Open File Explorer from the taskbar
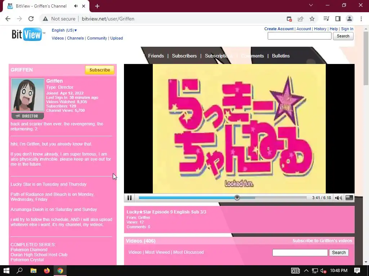The height and width of the screenshot is (276, 369). tap(34, 271)
